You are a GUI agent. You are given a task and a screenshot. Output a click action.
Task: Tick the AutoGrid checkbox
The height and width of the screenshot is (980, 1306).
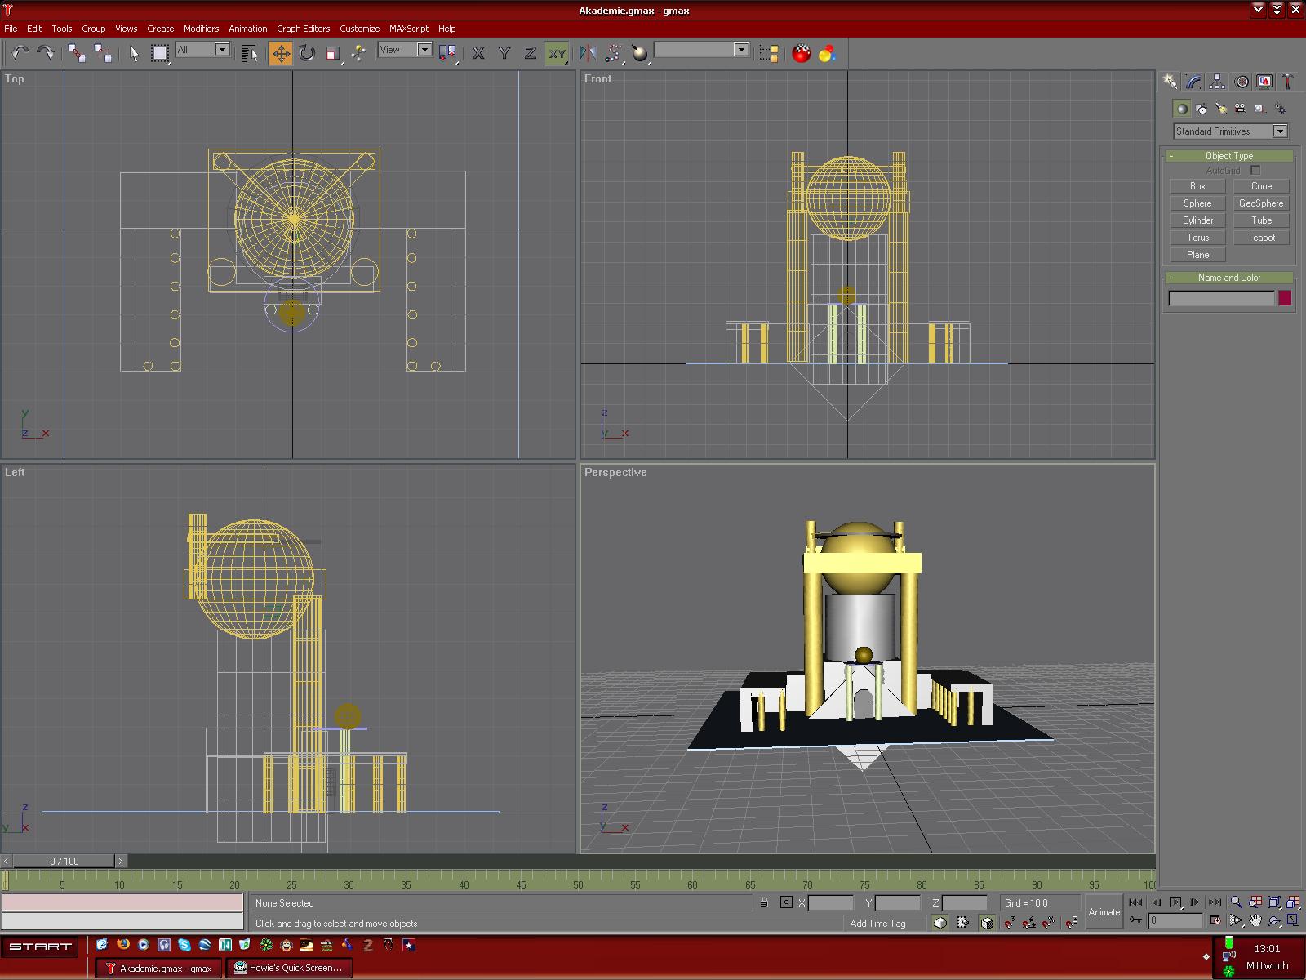point(1255,170)
